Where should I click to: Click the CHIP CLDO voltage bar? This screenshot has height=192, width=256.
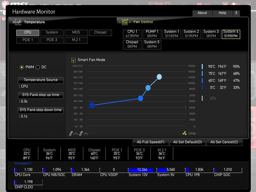[x=28, y=182]
